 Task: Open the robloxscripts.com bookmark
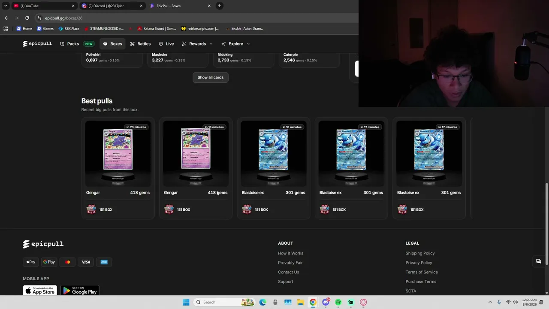200,29
